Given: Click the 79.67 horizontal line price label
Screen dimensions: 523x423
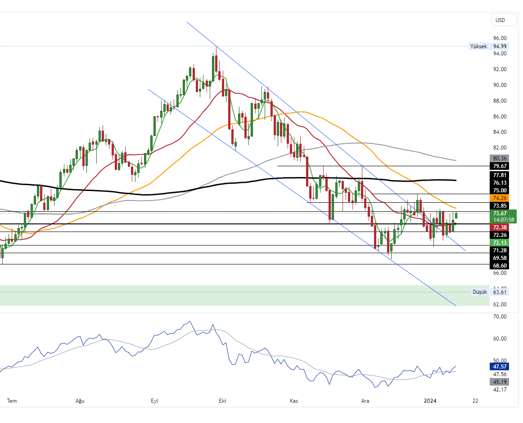Looking at the screenshot, I should tap(500, 166).
